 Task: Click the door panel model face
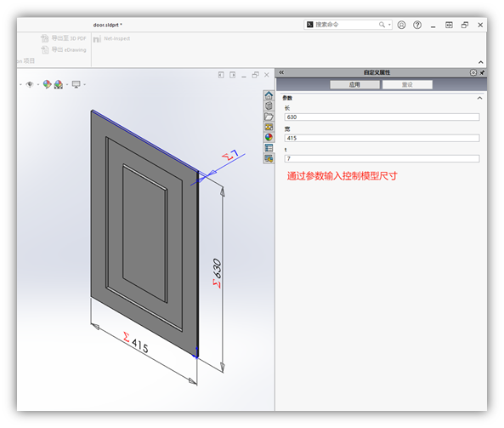pos(144,233)
